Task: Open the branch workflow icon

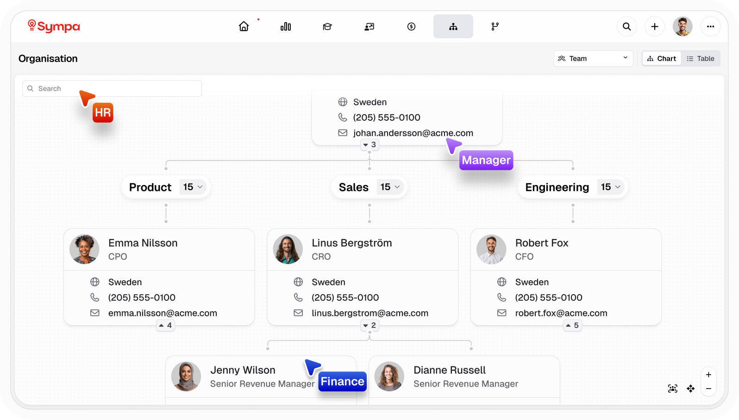Action: coord(495,26)
